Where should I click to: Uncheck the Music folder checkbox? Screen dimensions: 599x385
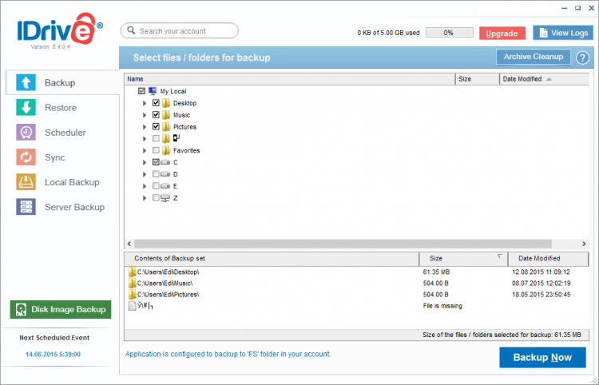[x=156, y=114]
